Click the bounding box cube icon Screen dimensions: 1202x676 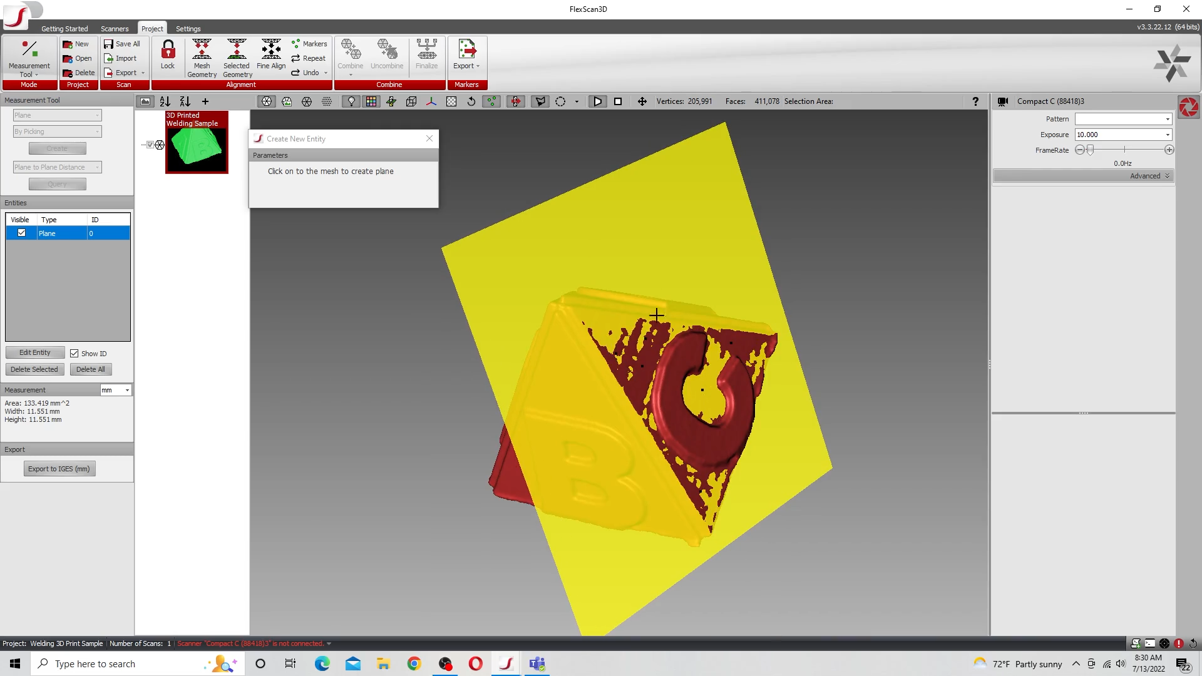point(411,101)
